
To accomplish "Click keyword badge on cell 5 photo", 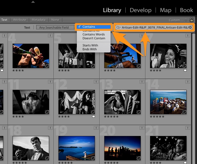I will [93, 66].
